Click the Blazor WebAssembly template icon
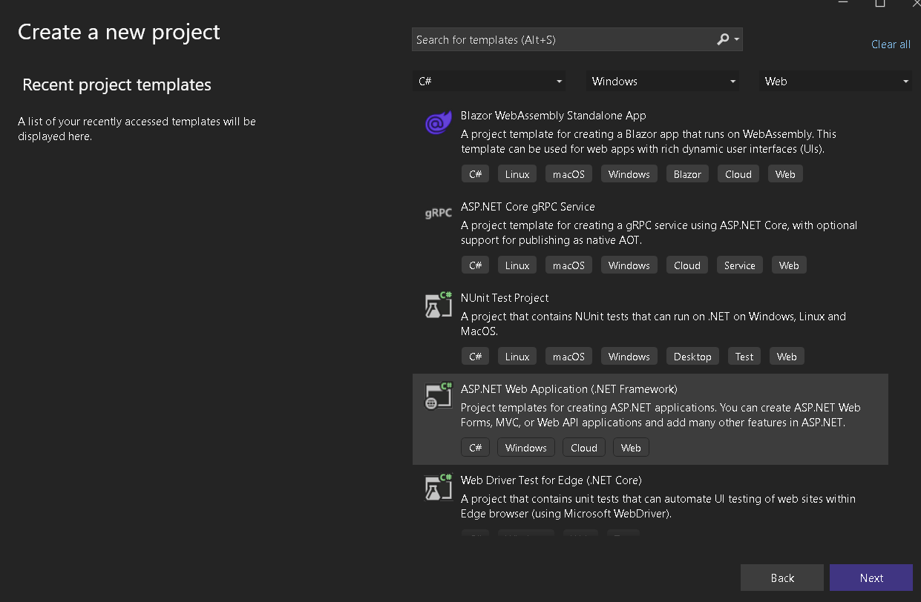 pyautogui.click(x=438, y=122)
